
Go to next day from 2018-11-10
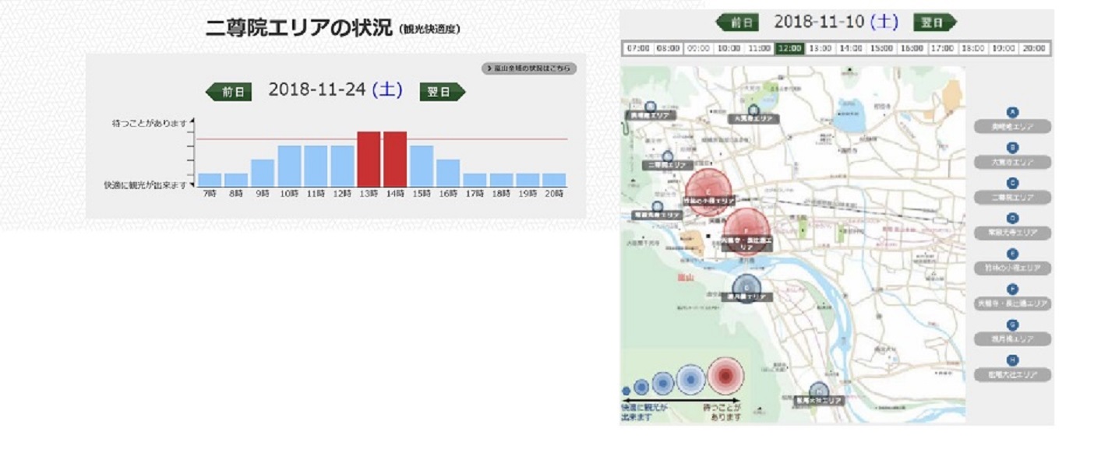point(934,23)
